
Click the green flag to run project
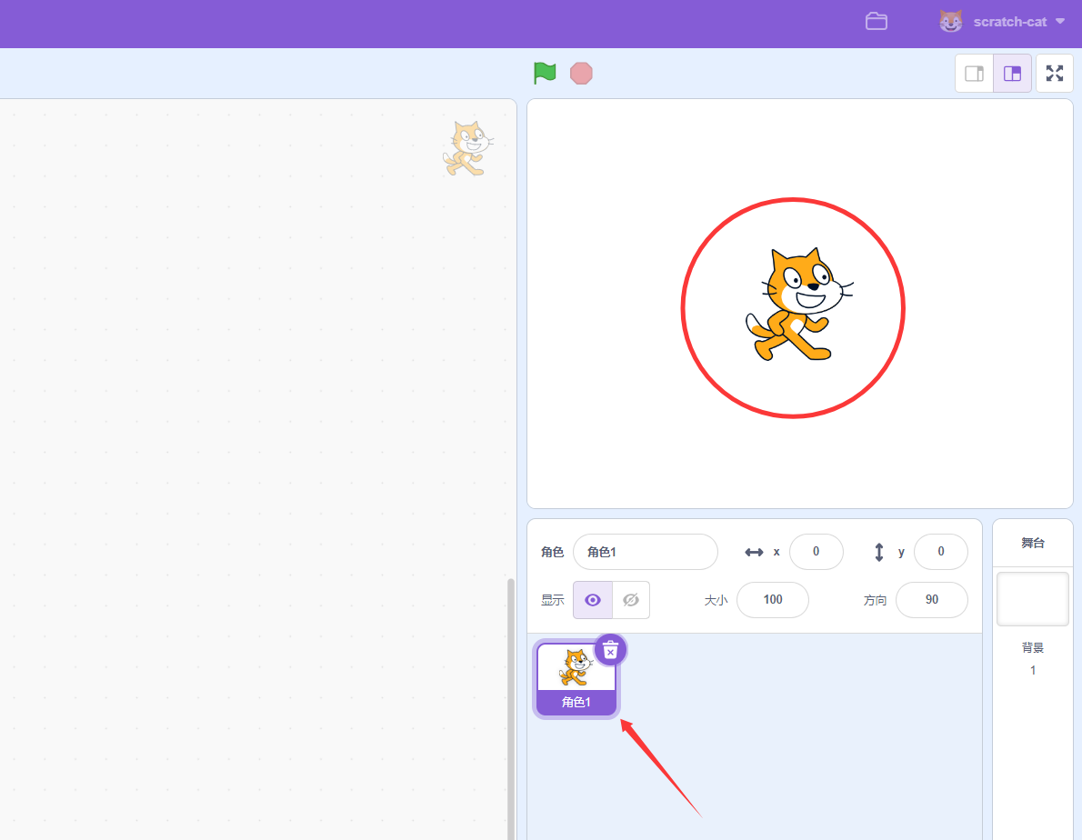tap(544, 73)
